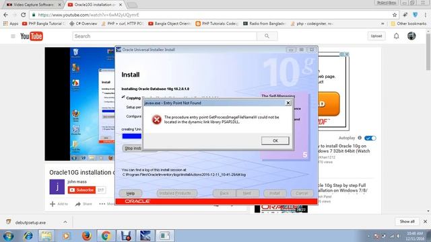Click the browser address bar URL

(x=88, y=15)
